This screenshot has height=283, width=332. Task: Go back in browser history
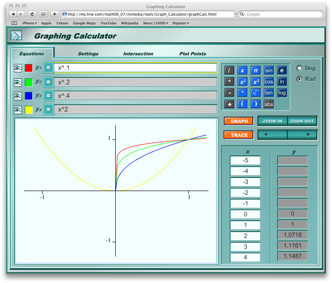click(13, 14)
